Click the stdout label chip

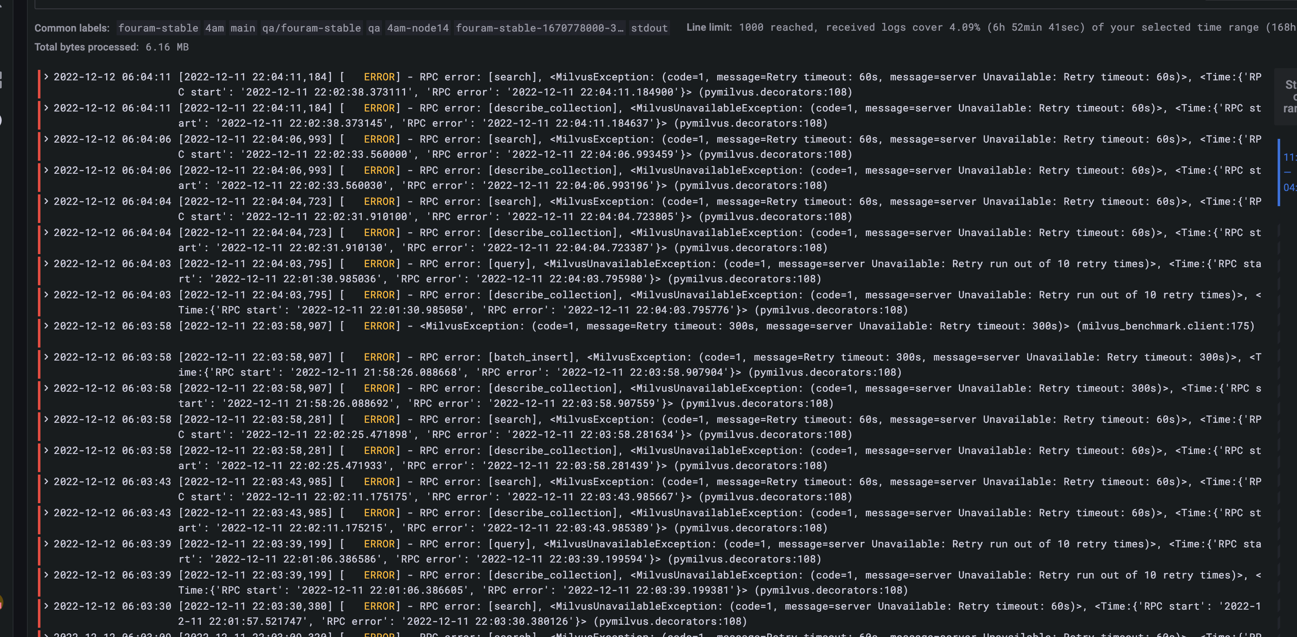[x=649, y=28]
